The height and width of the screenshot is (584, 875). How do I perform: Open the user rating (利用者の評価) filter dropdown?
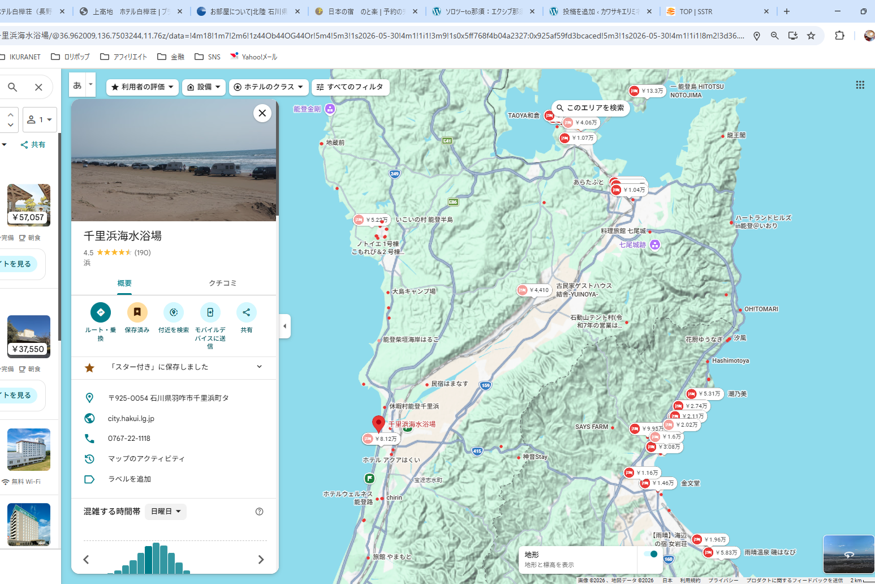point(143,87)
